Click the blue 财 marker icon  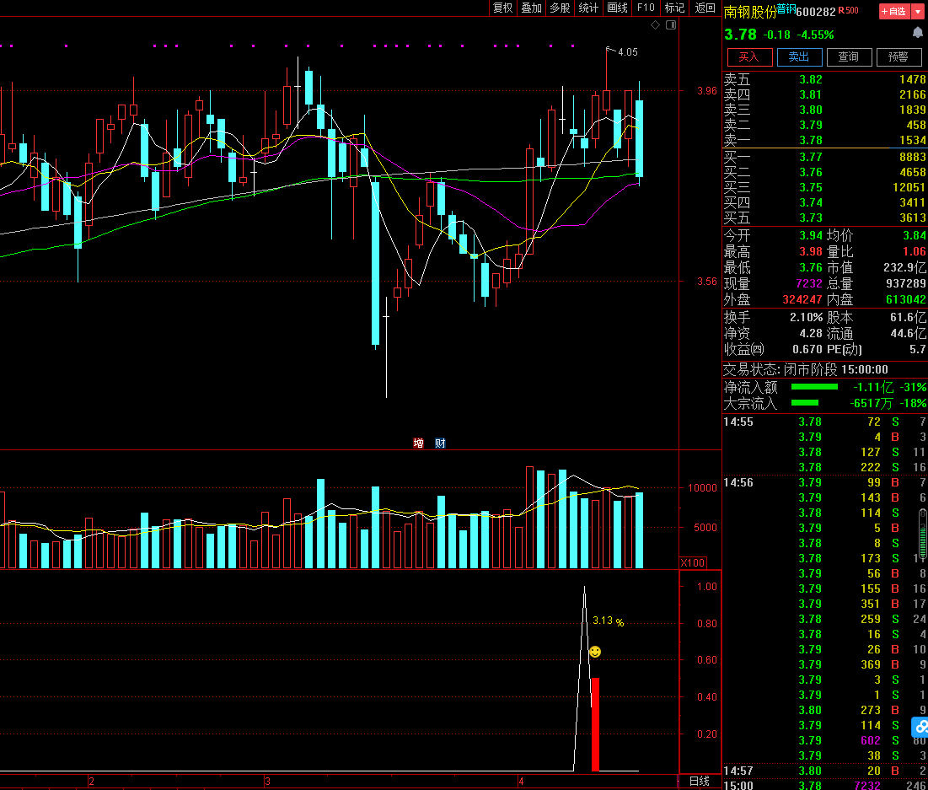[440, 443]
